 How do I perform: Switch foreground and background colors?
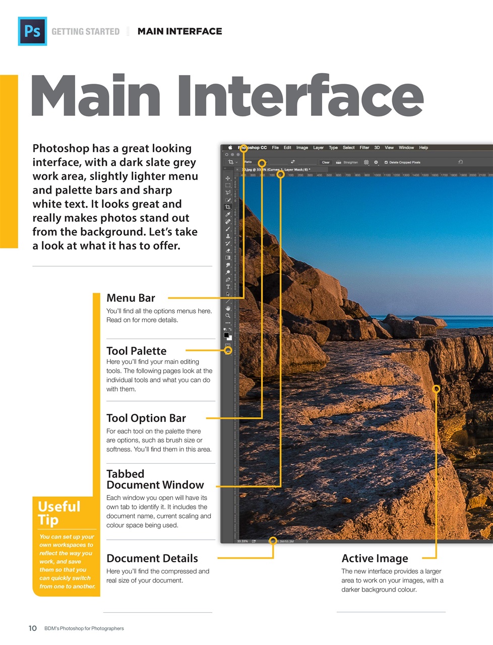point(230,330)
